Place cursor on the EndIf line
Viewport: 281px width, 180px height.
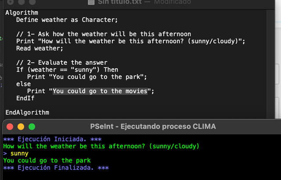coord(25,98)
